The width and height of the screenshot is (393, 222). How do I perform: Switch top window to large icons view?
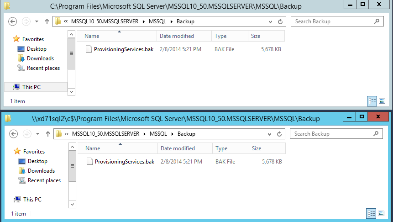pyautogui.click(x=382, y=101)
